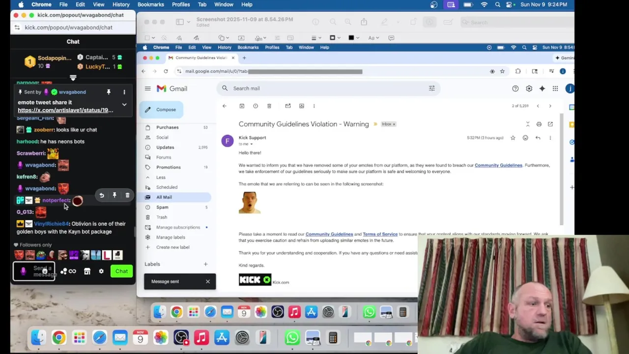Open the Tab menu
Viewport: 629px width, 354px height.
(x=202, y=4)
